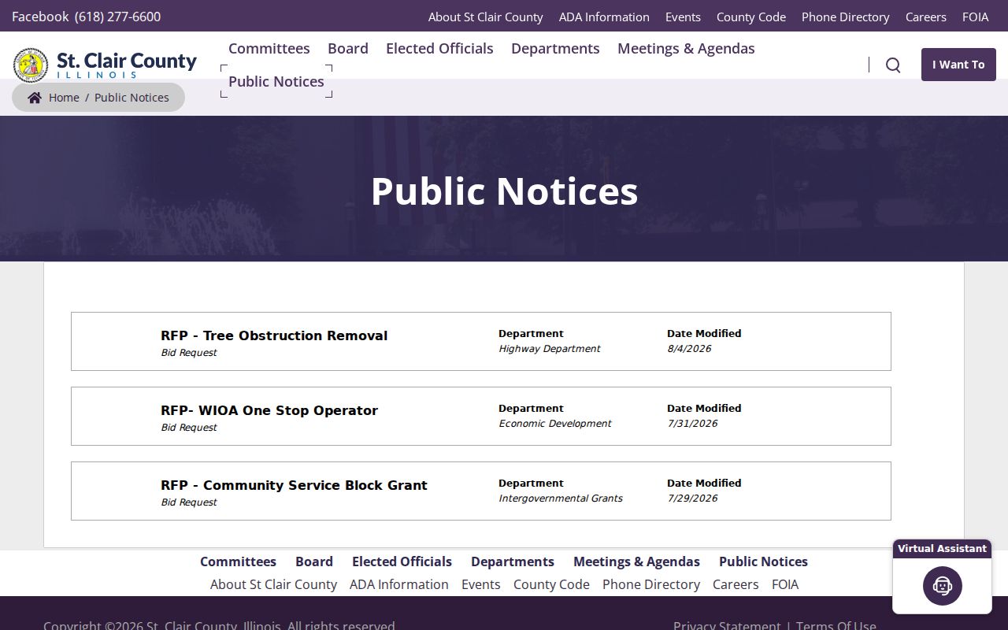Click Public Notices in the breadcrumb
The width and height of the screenshot is (1008, 630).
[132, 98]
